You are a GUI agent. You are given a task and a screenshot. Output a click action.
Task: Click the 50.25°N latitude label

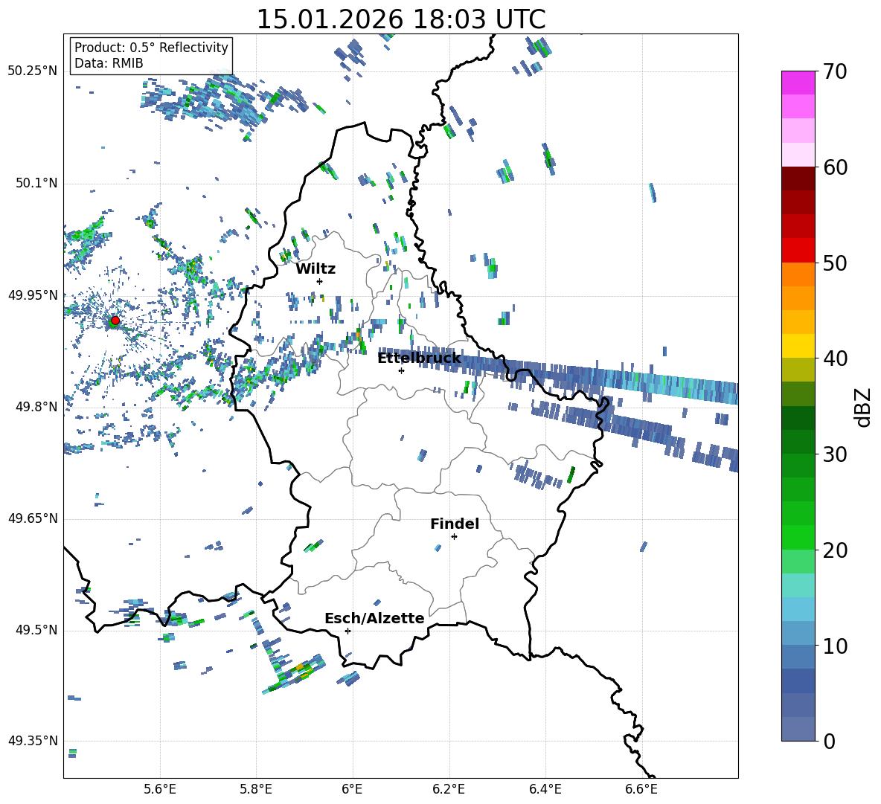coord(33,71)
